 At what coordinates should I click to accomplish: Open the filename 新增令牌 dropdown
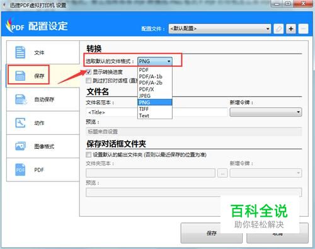pyautogui.click(x=266, y=112)
